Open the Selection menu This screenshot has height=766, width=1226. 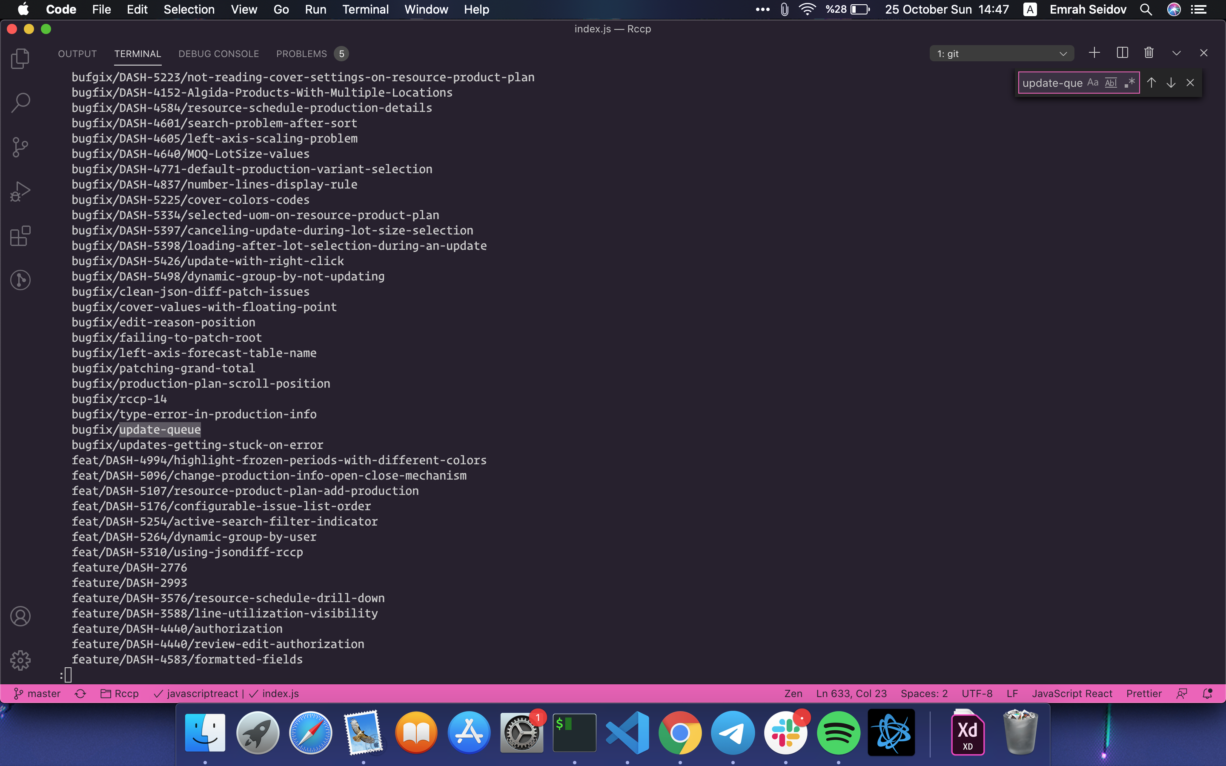[189, 9]
